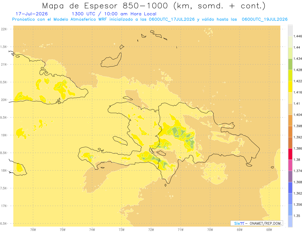This screenshot has width=302, height=233.
Task: Click the SisTT - ONAMET/REP.DOM. logo box
Action: (257, 223)
